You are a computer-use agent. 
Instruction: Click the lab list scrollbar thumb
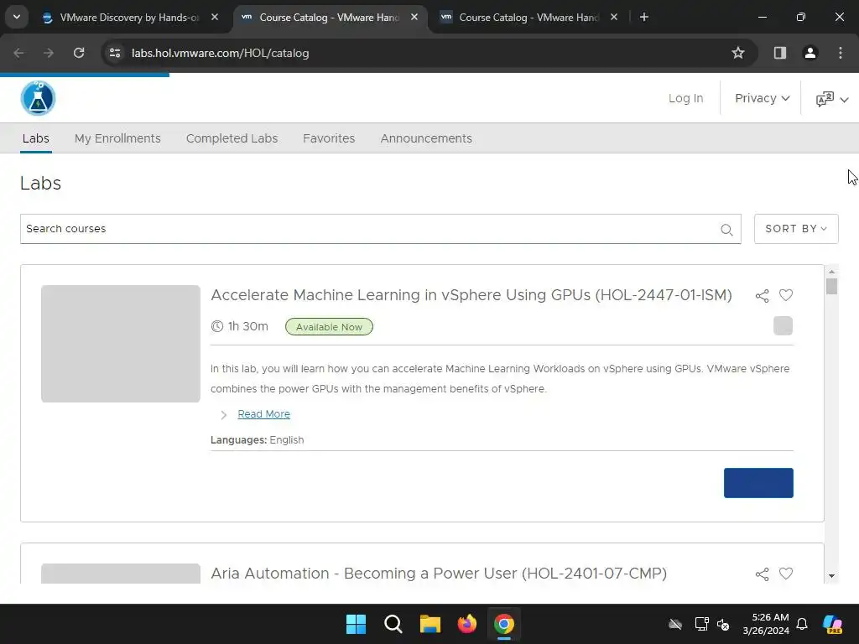click(831, 287)
